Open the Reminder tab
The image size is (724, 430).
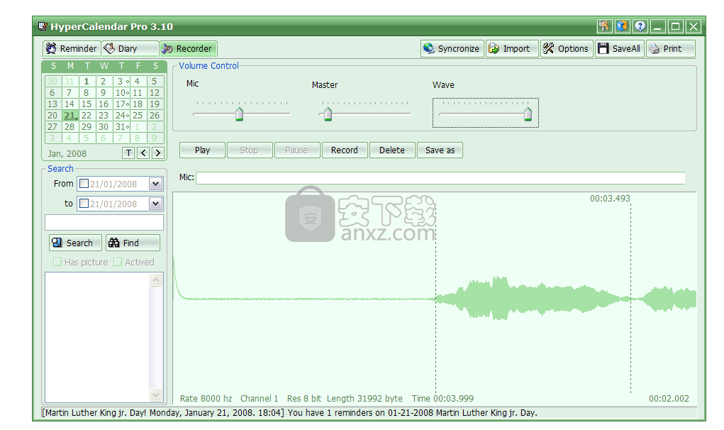tap(72, 48)
